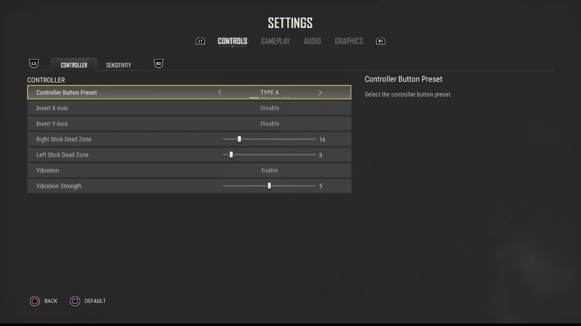Switch to the Audio tab

coord(313,41)
